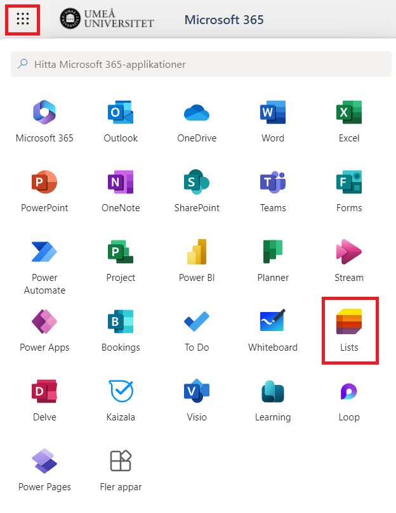Launch Visio
396x513 pixels.
(x=197, y=391)
